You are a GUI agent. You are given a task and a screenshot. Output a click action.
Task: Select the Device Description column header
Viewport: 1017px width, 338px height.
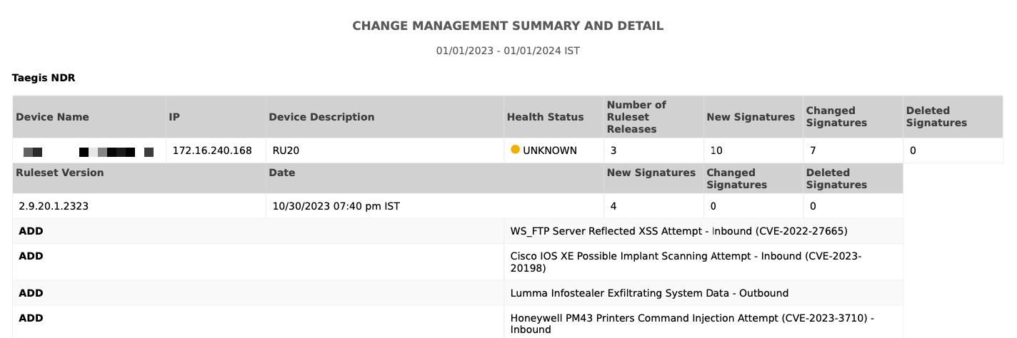tap(321, 117)
